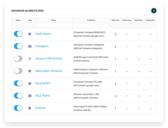Click risk level 3 in IDLE Alarm row

[116, 96]
